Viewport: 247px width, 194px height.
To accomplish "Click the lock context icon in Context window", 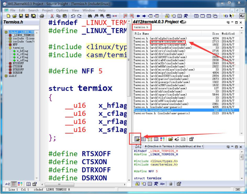I will [171, 184].
